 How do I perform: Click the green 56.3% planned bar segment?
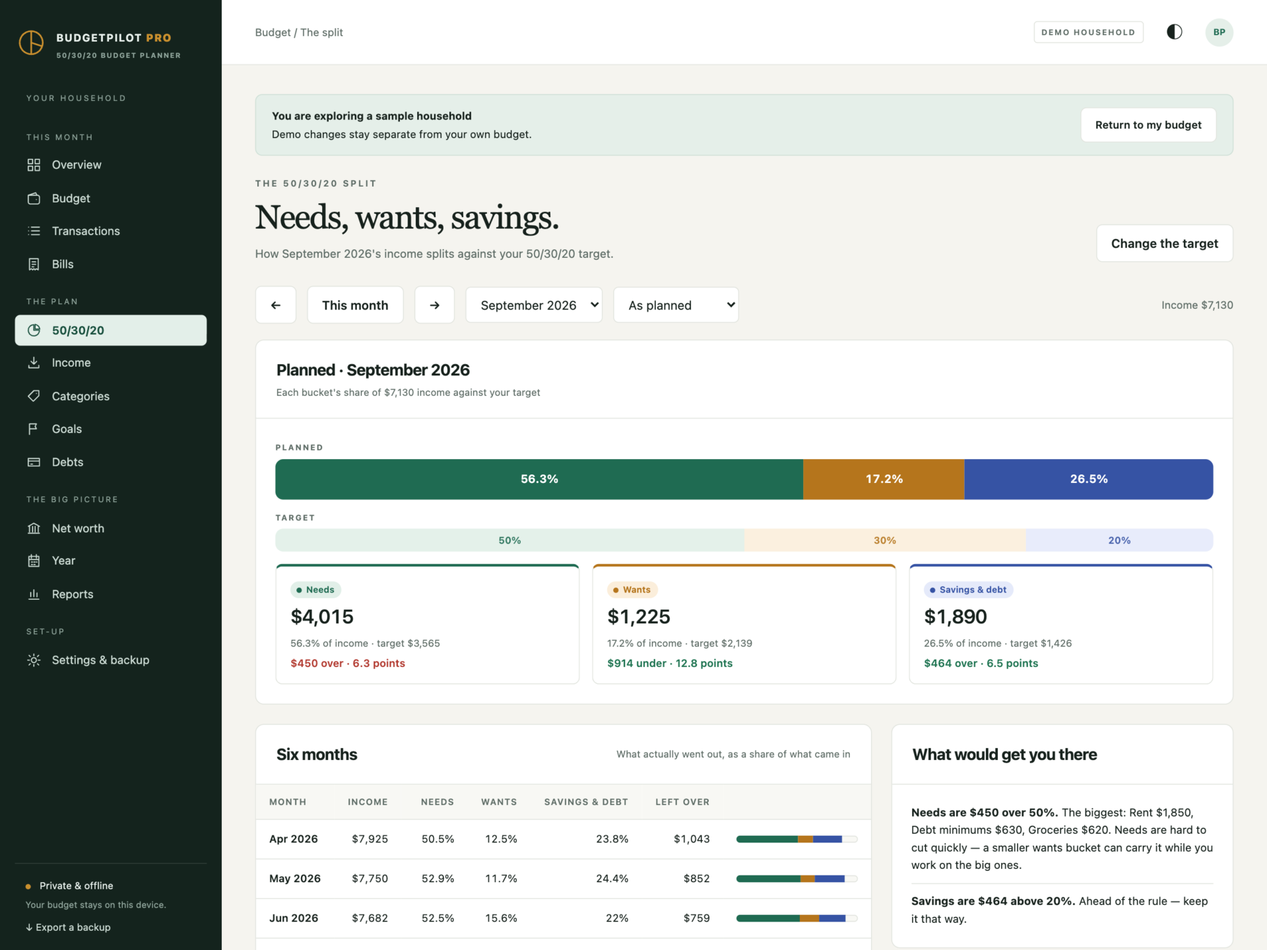[x=539, y=479]
